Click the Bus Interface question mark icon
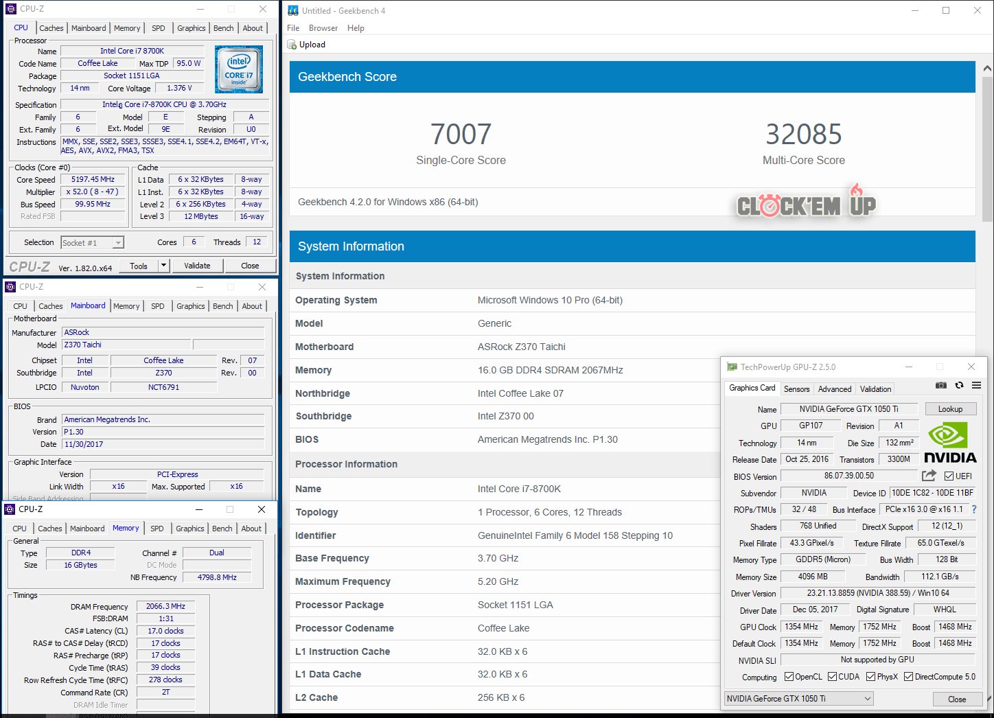 point(973,509)
